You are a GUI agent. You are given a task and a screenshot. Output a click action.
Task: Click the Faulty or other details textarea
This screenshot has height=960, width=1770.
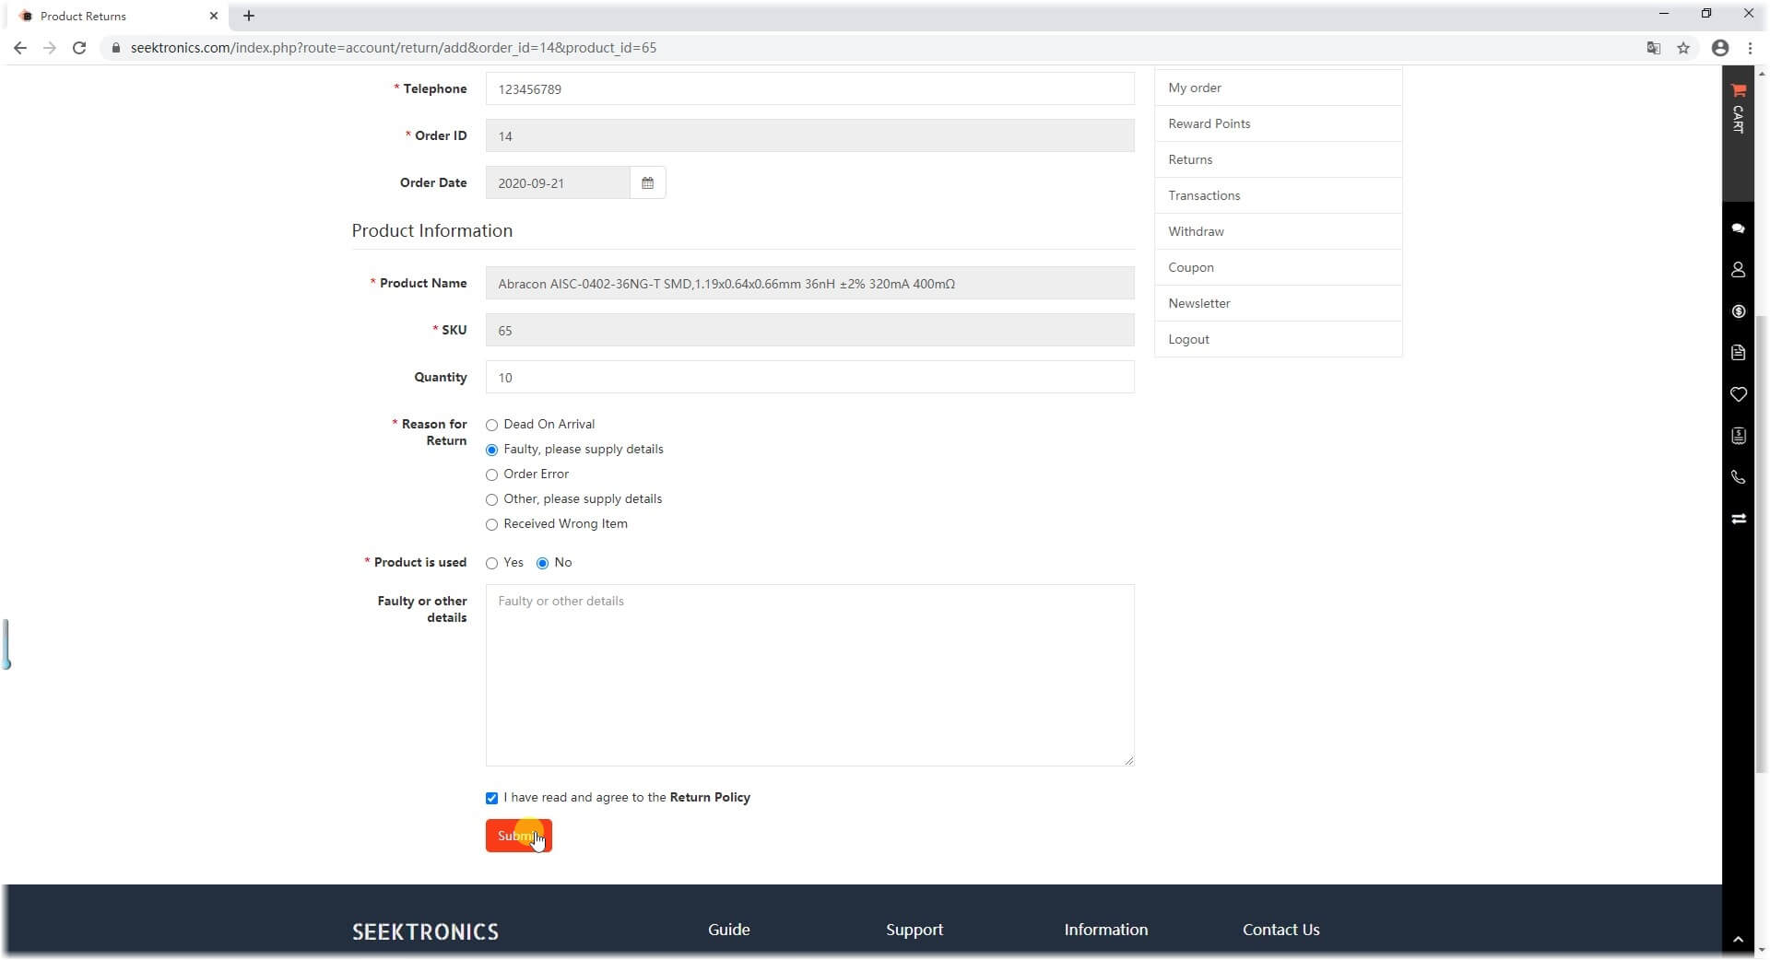pyautogui.click(x=809, y=675)
